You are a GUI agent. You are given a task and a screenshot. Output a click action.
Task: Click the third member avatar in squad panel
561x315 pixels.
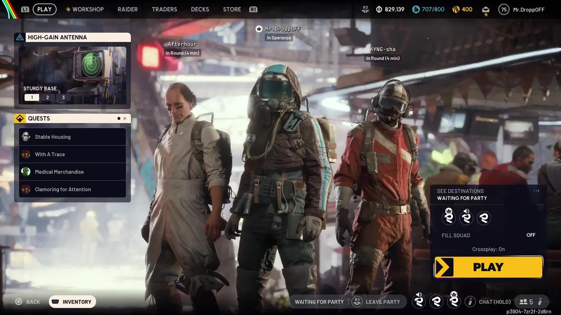click(x=484, y=217)
